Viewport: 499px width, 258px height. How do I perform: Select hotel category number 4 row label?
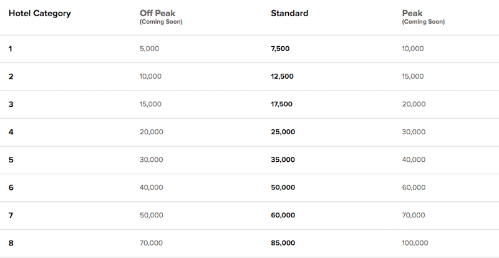[x=11, y=132]
